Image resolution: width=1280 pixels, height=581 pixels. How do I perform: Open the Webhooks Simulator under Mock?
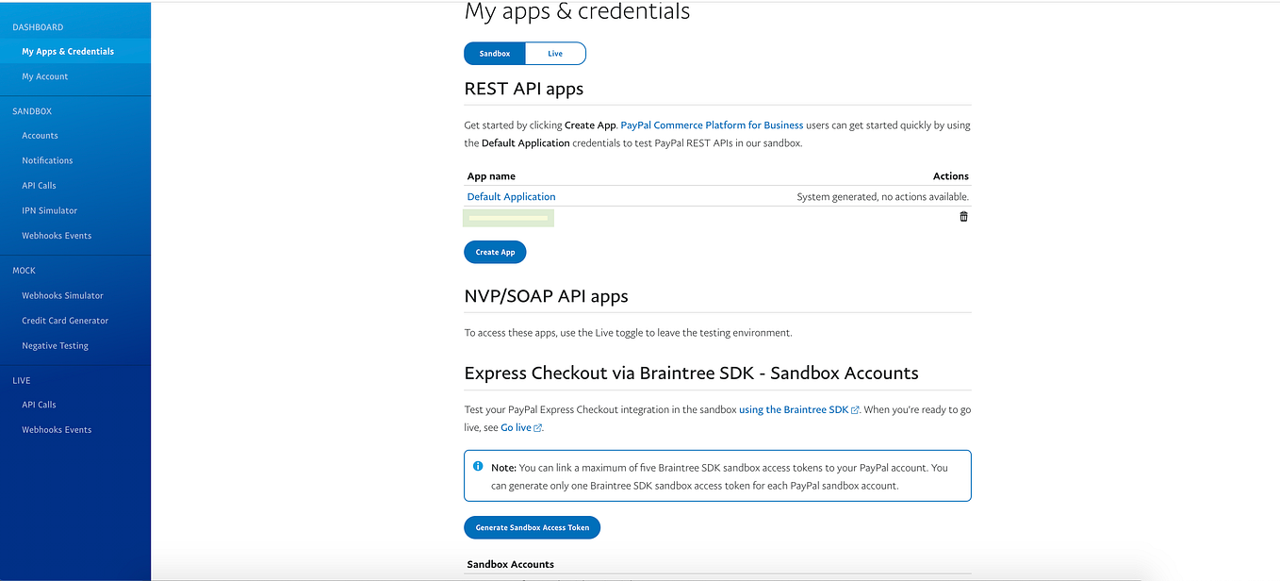click(x=62, y=295)
